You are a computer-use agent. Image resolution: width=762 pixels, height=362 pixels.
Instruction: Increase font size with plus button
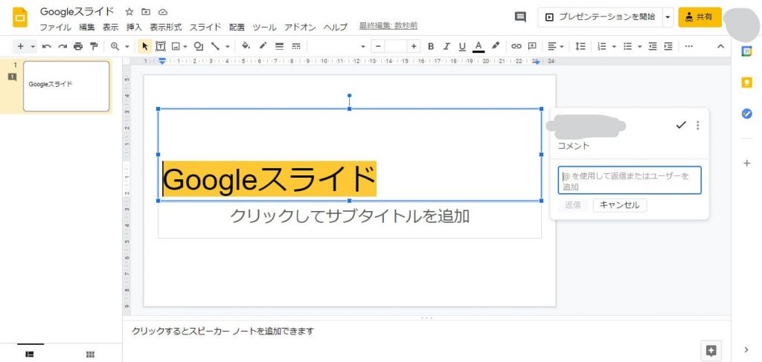[414, 47]
